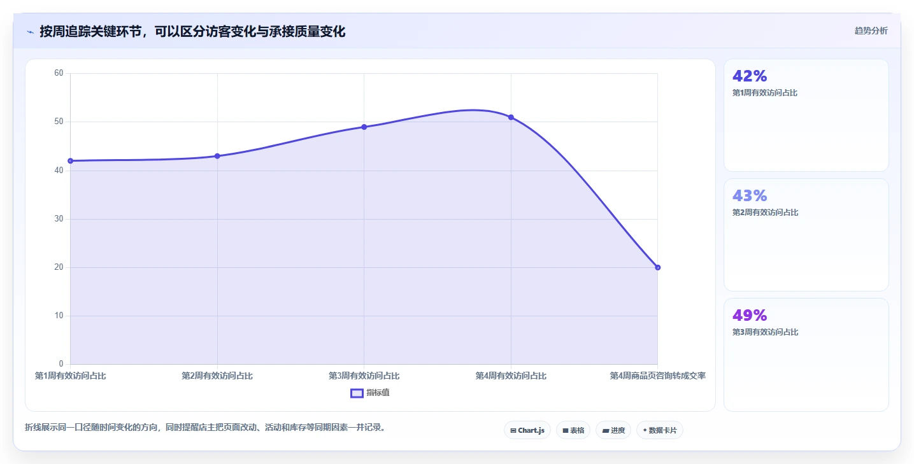
Task: Click x-axis label 第1周有效访问占比
Action: (71, 376)
